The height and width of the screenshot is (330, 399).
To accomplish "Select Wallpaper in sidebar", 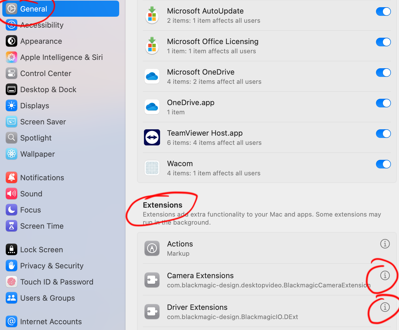I will [x=61, y=154].
